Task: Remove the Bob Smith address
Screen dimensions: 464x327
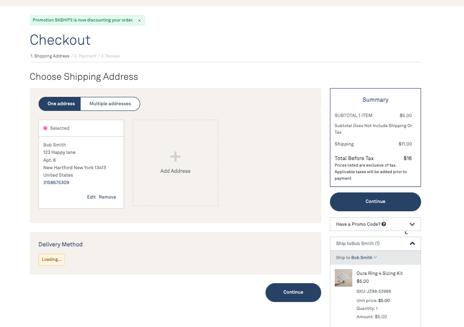Action: coord(107,197)
